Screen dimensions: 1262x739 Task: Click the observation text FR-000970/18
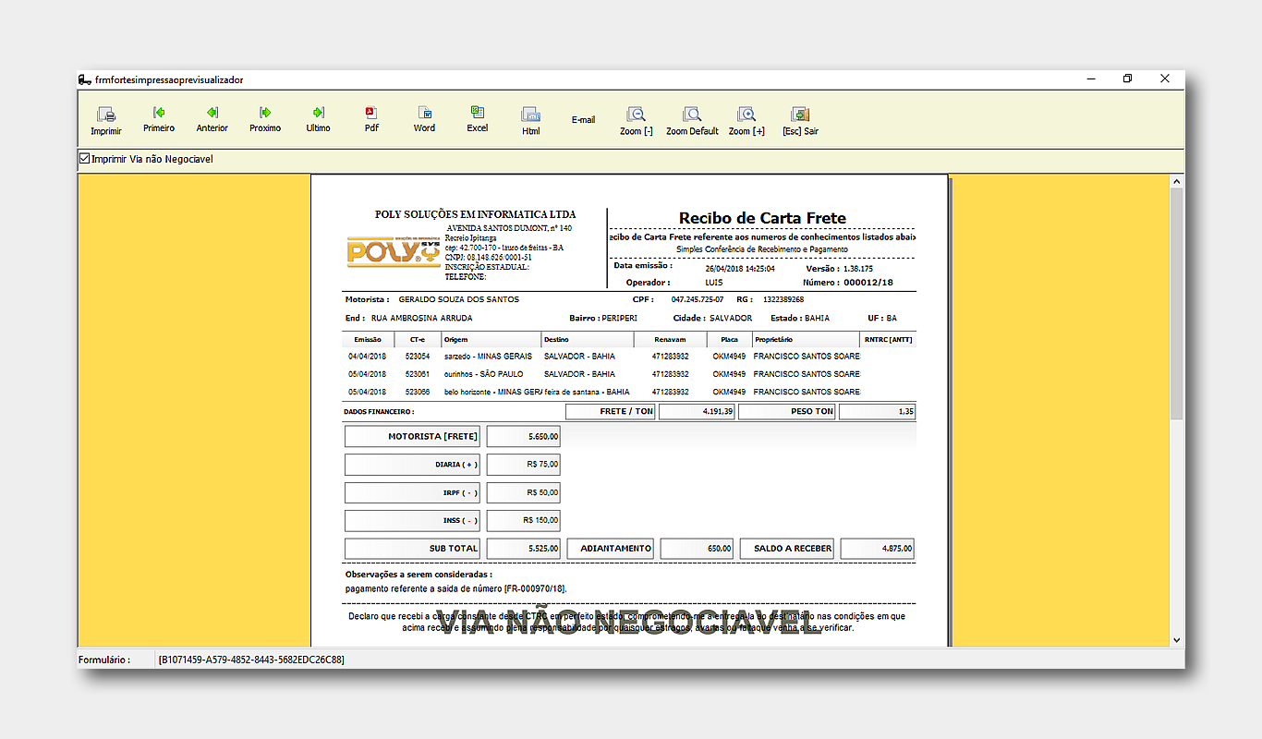coord(535,588)
